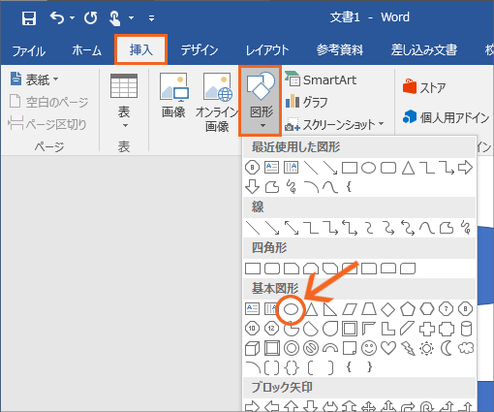This screenshot has height=412, width=494.
Task: Select text box in recently used shapes
Action: pos(272,168)
